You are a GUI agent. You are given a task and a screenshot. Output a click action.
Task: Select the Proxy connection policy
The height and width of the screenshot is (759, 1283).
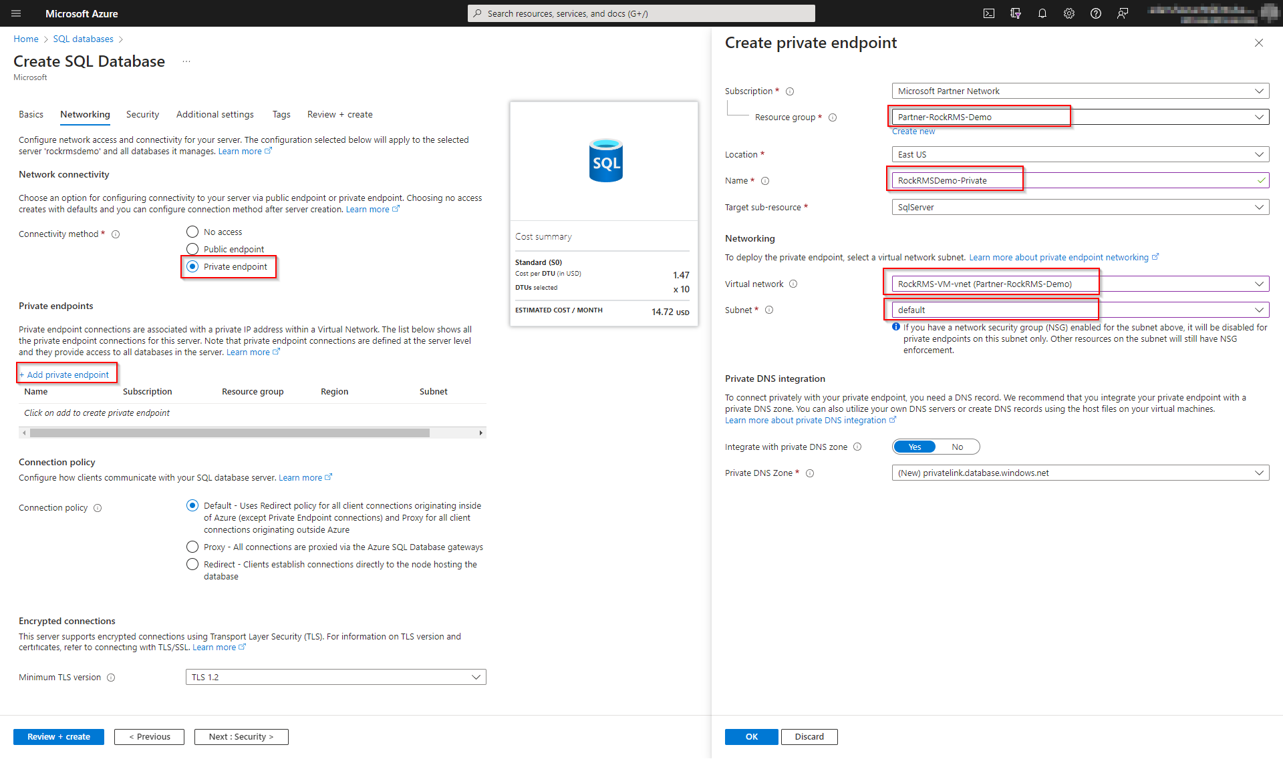[x=192, y=546]
